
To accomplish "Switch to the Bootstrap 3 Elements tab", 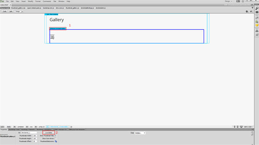I will click(x=28, y=130).
